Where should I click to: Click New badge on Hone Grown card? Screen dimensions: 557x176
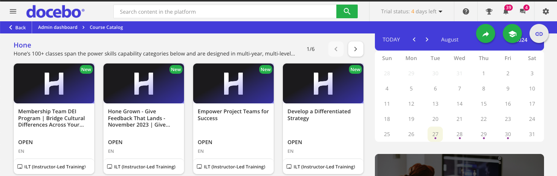(176, 69)
